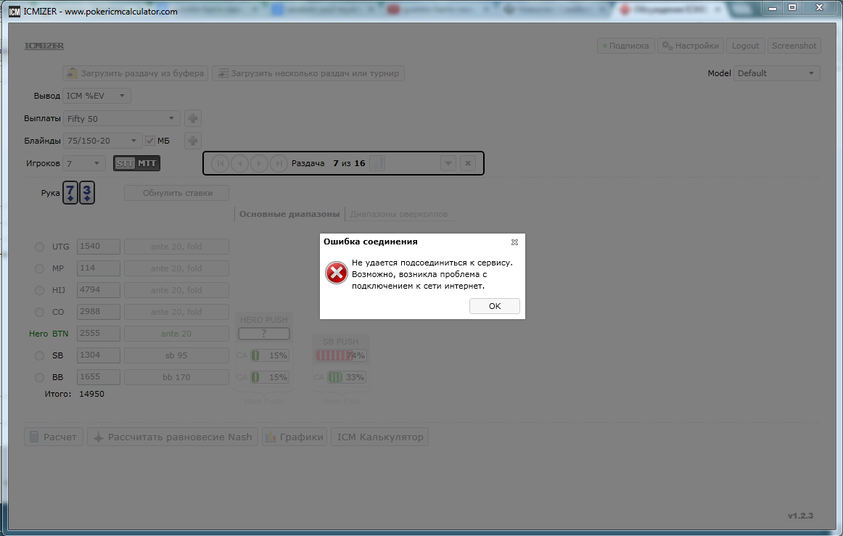Viewport: 843px width, 536px height.
Task: Edit Hero BTN stack field 2555
Action: pos(99,334)
